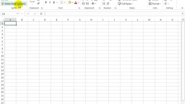Select row 1 header

[2, 23]
